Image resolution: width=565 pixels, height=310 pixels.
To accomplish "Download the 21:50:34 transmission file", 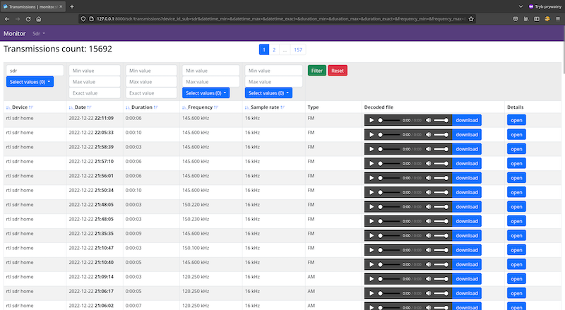I will [467, 193].
